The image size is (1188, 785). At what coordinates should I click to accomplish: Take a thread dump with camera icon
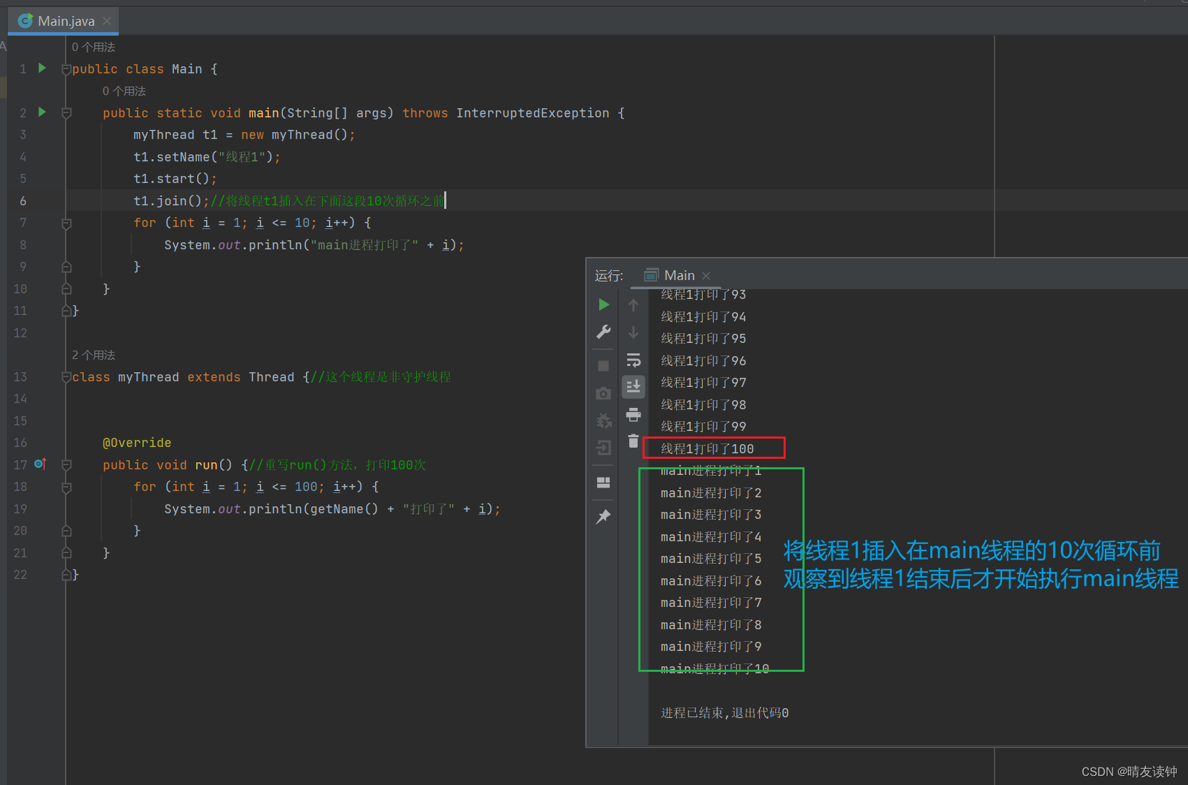[x=603, y=393]
